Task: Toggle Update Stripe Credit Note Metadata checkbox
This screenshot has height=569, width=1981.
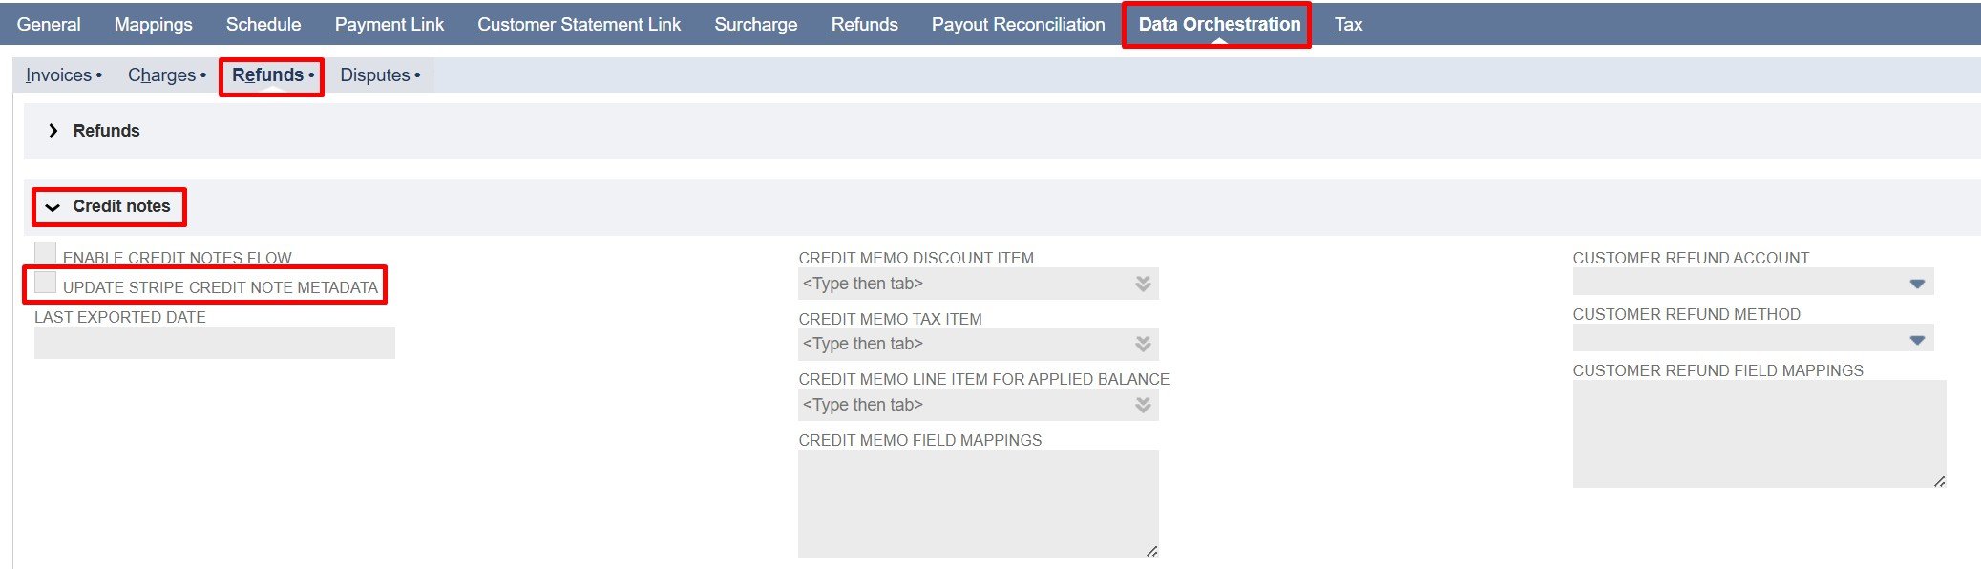Action: tap(45, 283)
